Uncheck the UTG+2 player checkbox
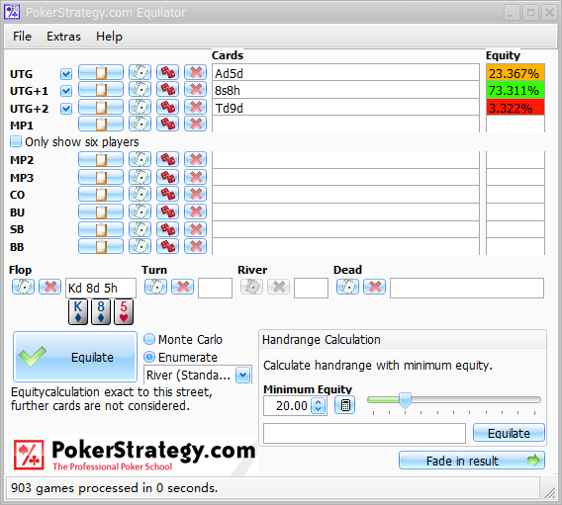Viewport: 562px width, 505px height. (66, 109)
